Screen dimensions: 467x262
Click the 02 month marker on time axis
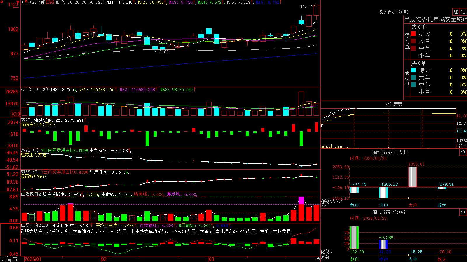coord(104,259)
